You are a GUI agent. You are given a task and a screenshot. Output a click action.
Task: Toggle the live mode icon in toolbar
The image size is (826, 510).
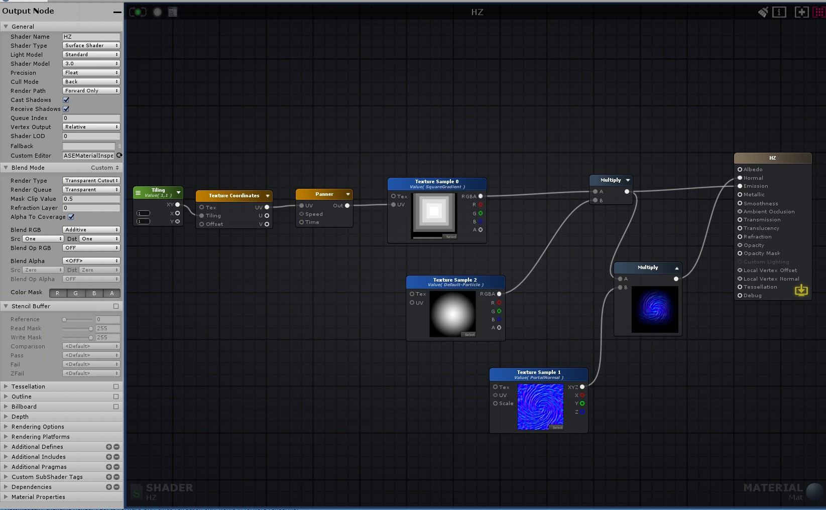pyautogui.click(x=138, y=12)
